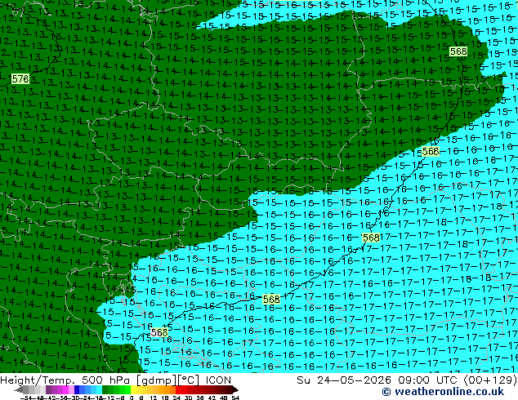
Task: Click the dark blue segment of the color scale
Action: pos(77,389)
